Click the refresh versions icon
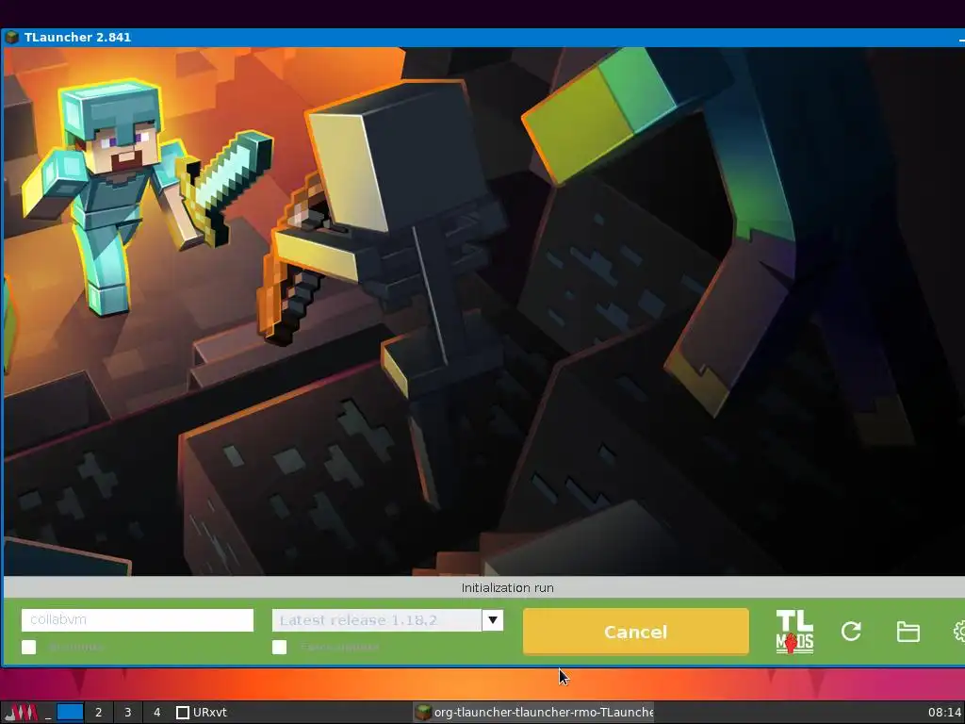 [x=851, y=631]
